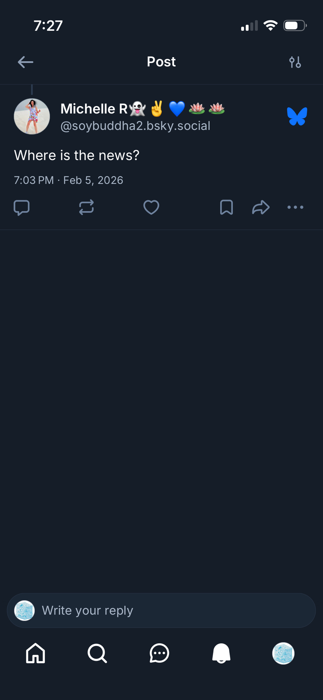Like the post with the heart icon
The height and width of the screenshot is (700, 323).
151,207
